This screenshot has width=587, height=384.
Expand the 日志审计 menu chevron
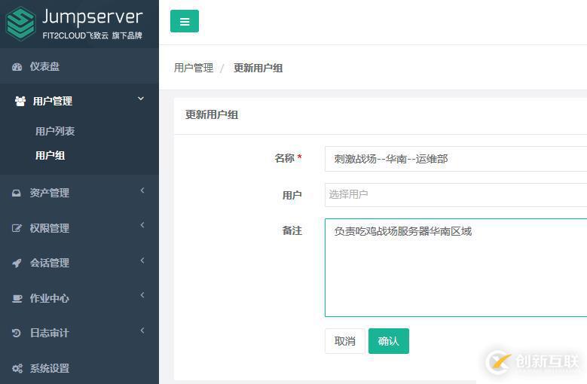[x=142, y=331]
